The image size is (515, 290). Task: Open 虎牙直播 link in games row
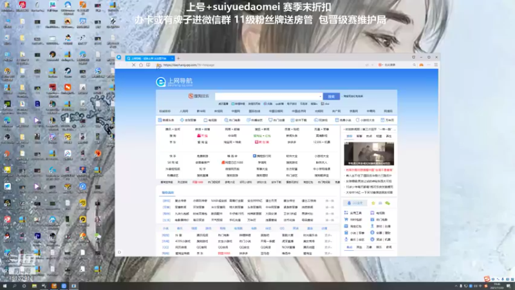288,241
